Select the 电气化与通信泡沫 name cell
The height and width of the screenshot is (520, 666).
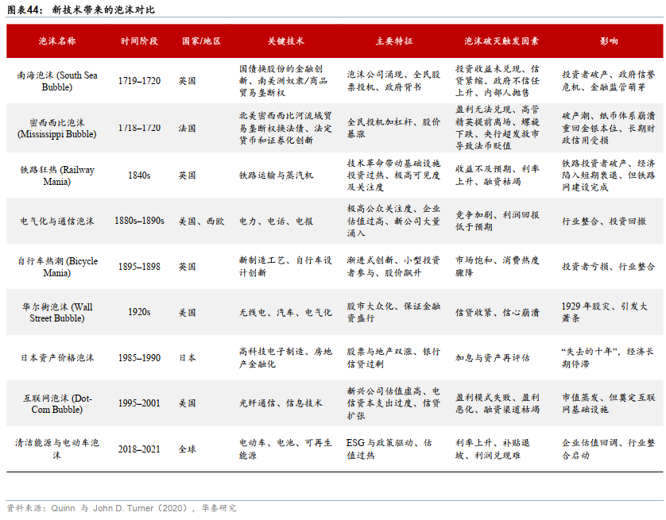57,221
